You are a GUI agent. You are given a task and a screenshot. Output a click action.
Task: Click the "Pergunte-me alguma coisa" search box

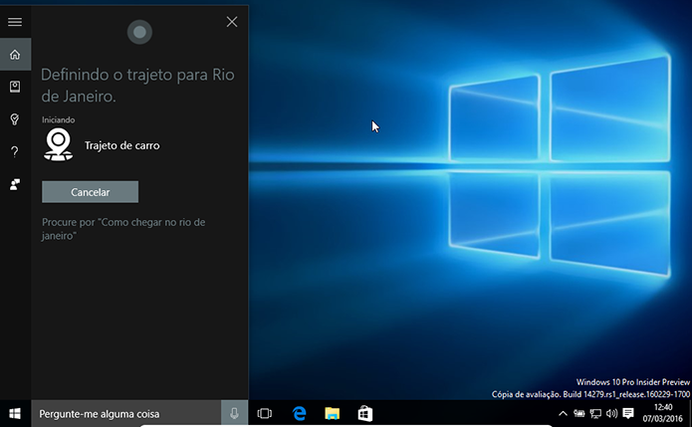click(126, 414)
